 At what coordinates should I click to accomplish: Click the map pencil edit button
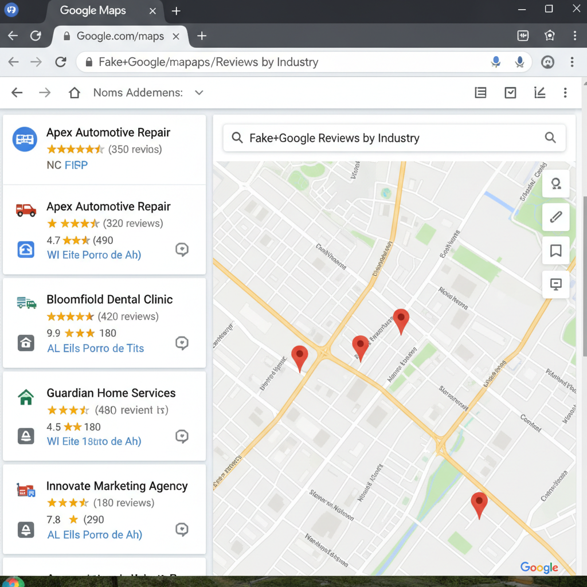[556, 217]
